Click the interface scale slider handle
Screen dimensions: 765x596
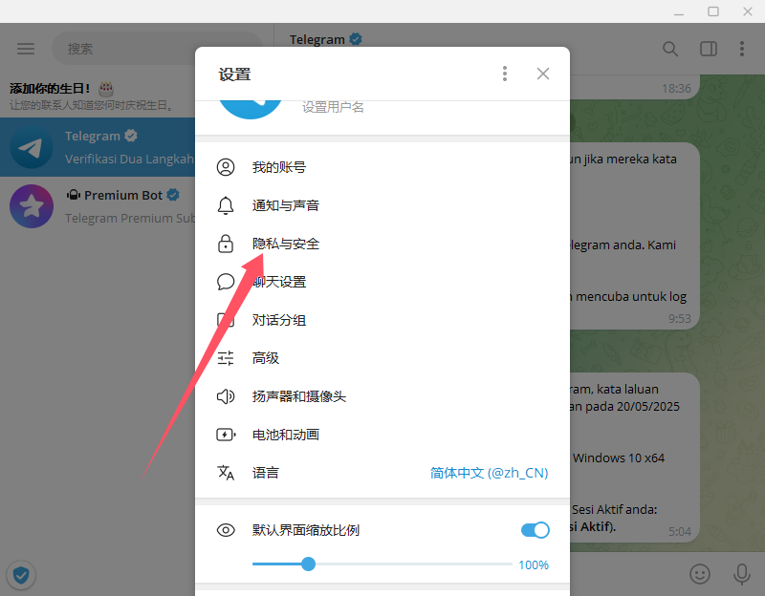click(308, 564)
